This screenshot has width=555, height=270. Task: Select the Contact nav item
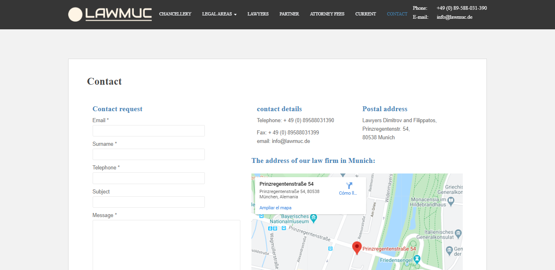tap(397, 14)
